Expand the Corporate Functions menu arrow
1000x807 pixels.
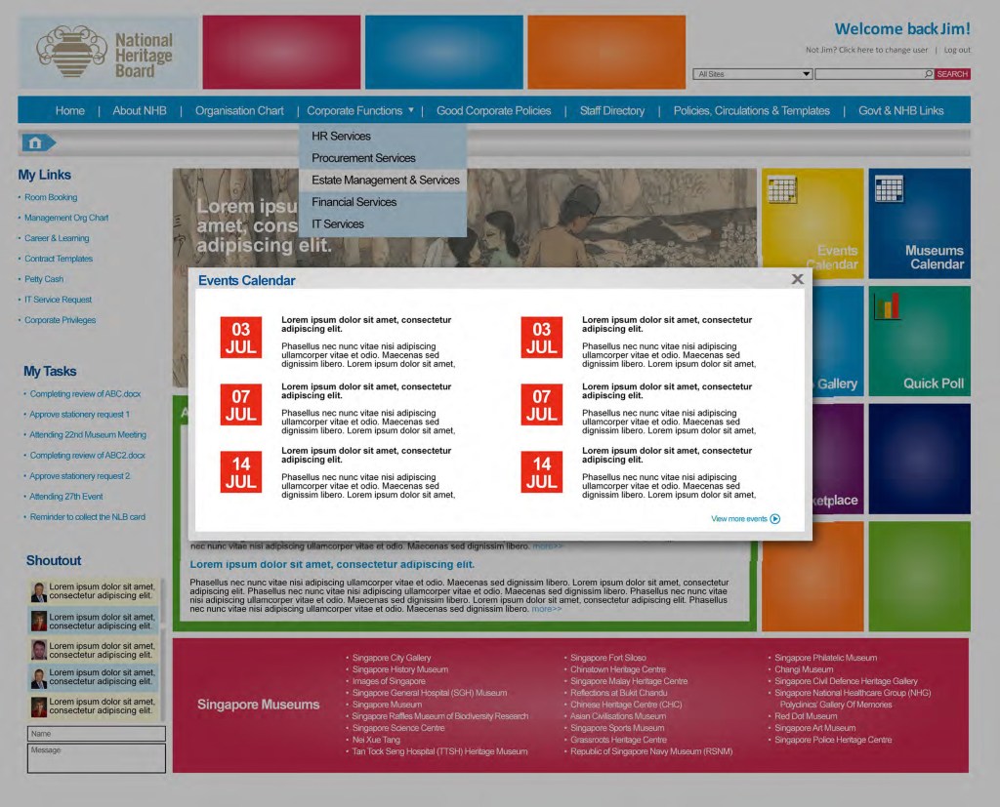411,110
